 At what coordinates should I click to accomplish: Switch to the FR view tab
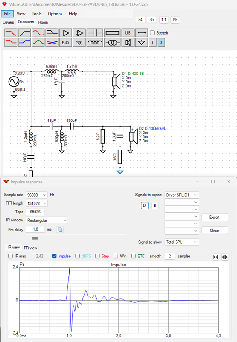30,248
